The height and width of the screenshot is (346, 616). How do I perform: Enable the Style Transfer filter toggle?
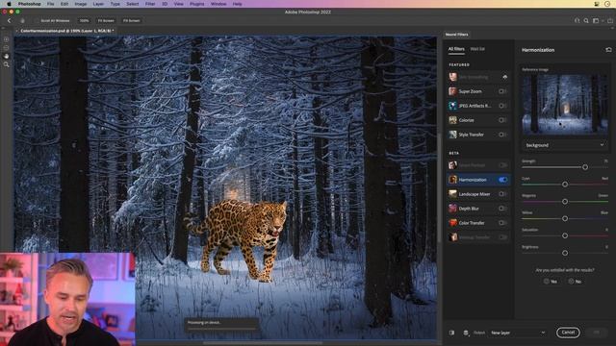point(502,135)
